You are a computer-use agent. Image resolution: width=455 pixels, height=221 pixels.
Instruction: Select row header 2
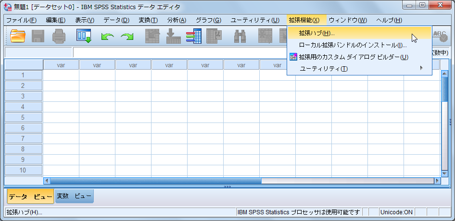click(24, 86)
